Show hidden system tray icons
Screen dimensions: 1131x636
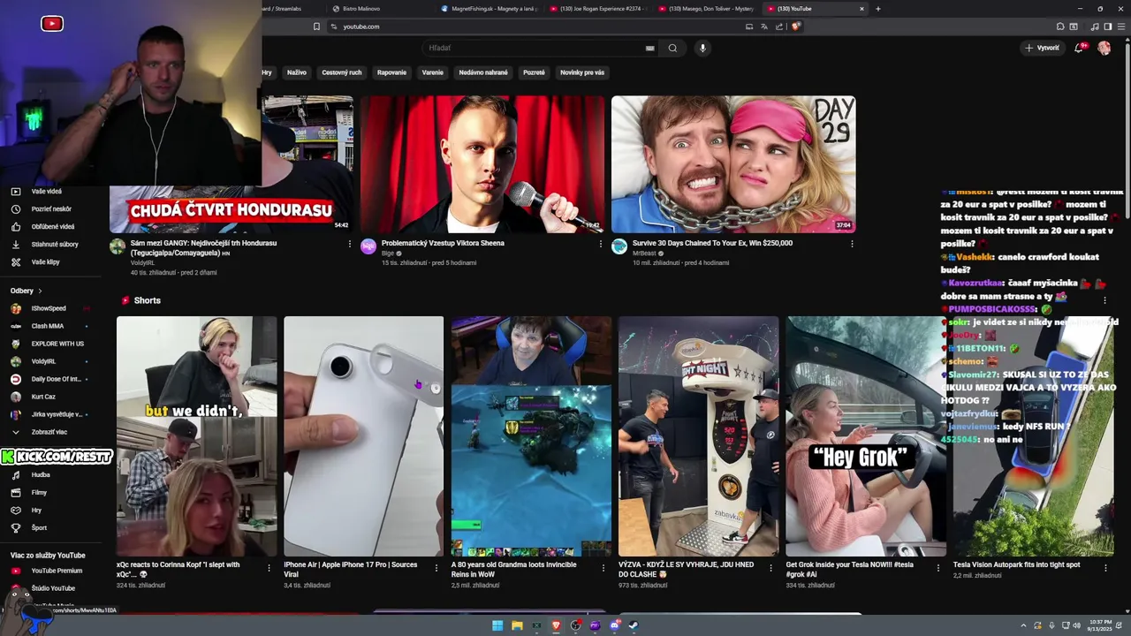[x=1023, y=625]
